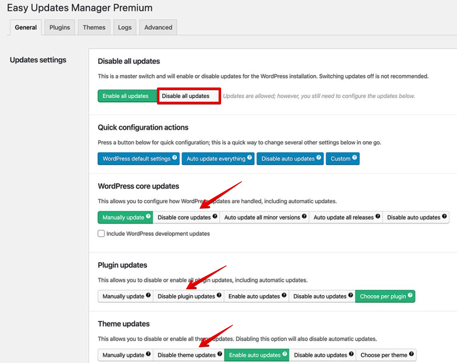This screenshot has height=363, width=457.
Task: Click help icon beside Disable core updates
Action: click(x=215, y=217)
